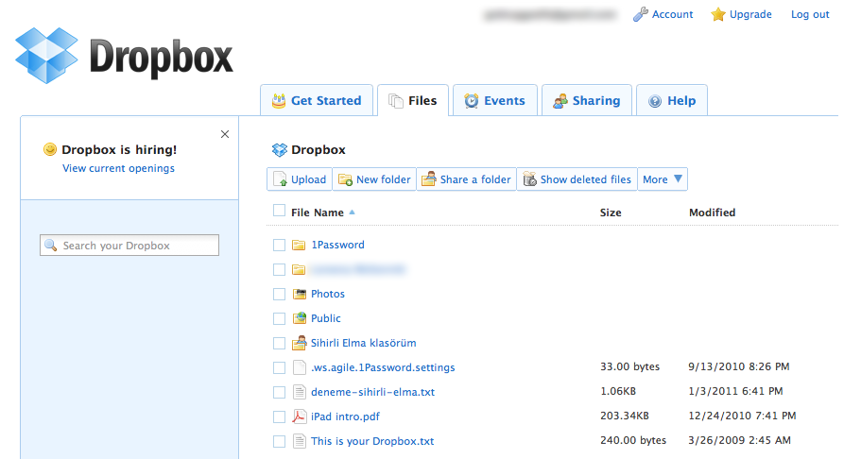Sort by File Name using the arrow
844x459 pixels.
tap(353, 212)
